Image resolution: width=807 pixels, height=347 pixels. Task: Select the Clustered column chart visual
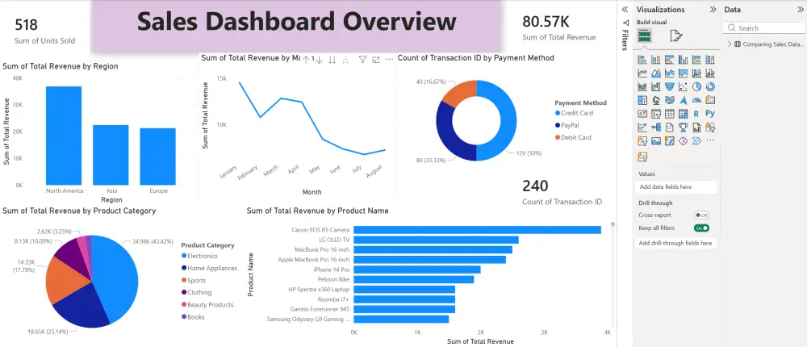683,60
